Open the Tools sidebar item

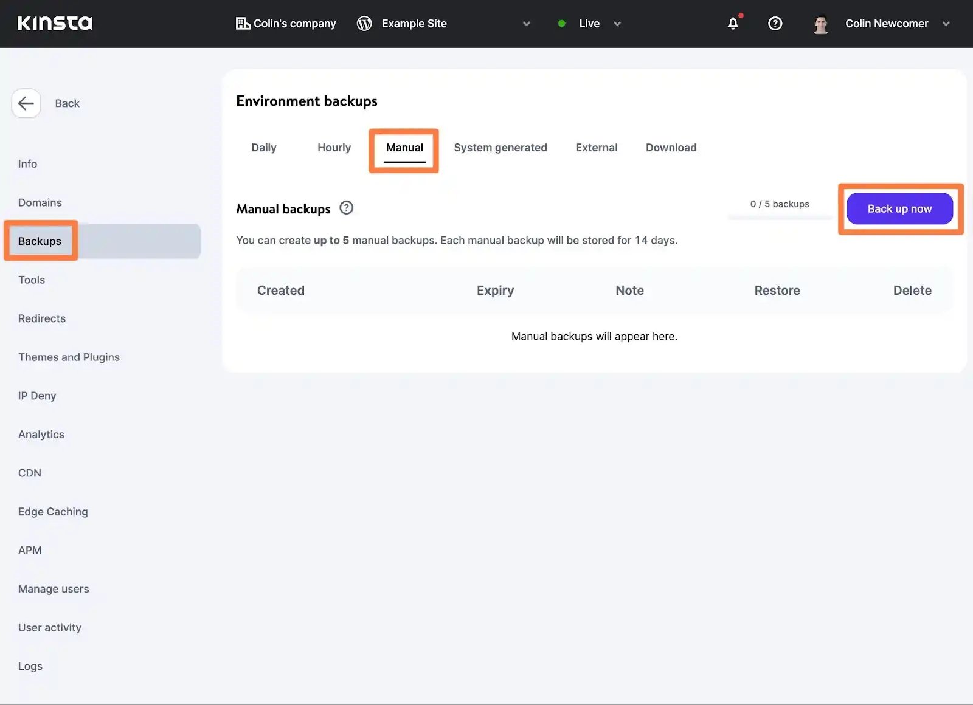point(32,280)
